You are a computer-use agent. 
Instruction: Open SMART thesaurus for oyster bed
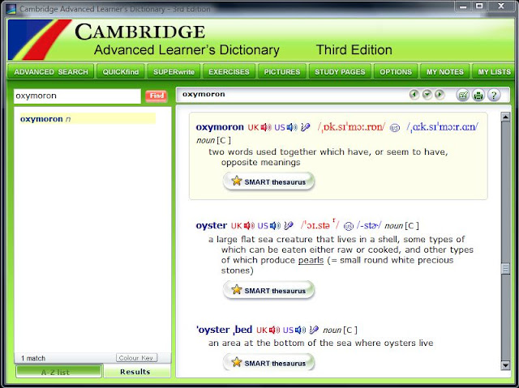pos(268,363)
